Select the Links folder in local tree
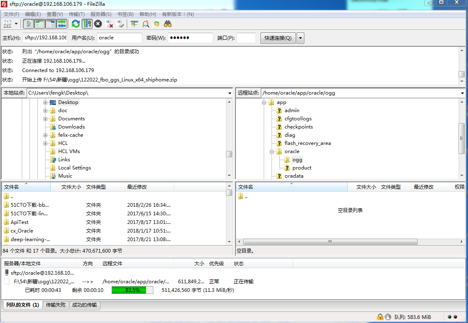468x323 pixels. pyautogui.click(x=64, y=160)
